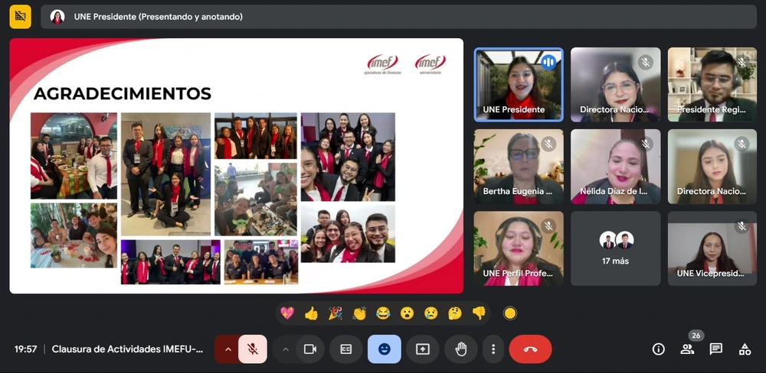This screenshot has width=766, height=373.
Task: Open the meeting details info icon
Action: 658,349
